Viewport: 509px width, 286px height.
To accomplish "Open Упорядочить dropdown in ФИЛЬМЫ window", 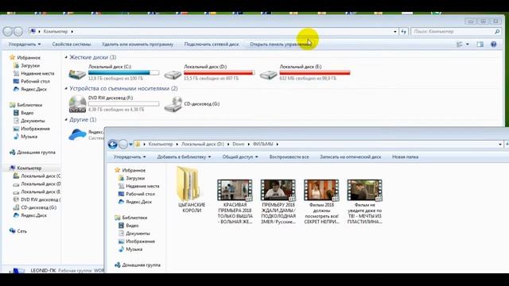I will (x=130, y=157).
